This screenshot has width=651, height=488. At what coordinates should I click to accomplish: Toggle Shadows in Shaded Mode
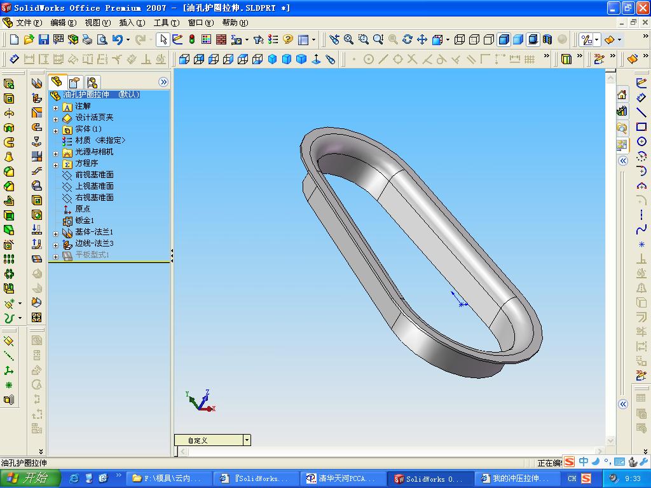[533, 39]
